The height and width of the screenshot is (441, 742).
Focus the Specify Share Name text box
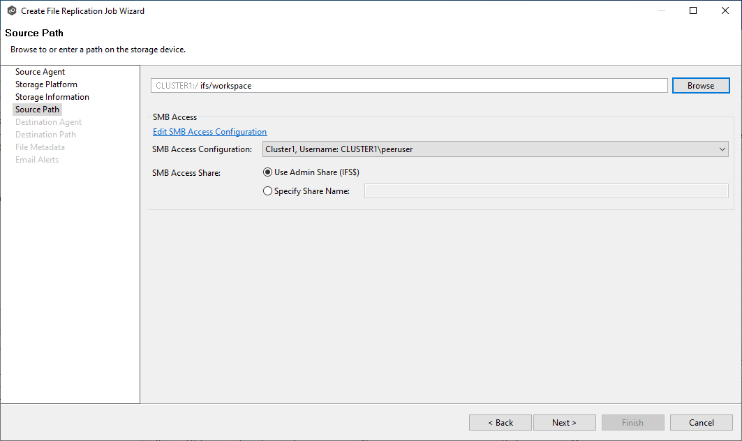(546, 191)
